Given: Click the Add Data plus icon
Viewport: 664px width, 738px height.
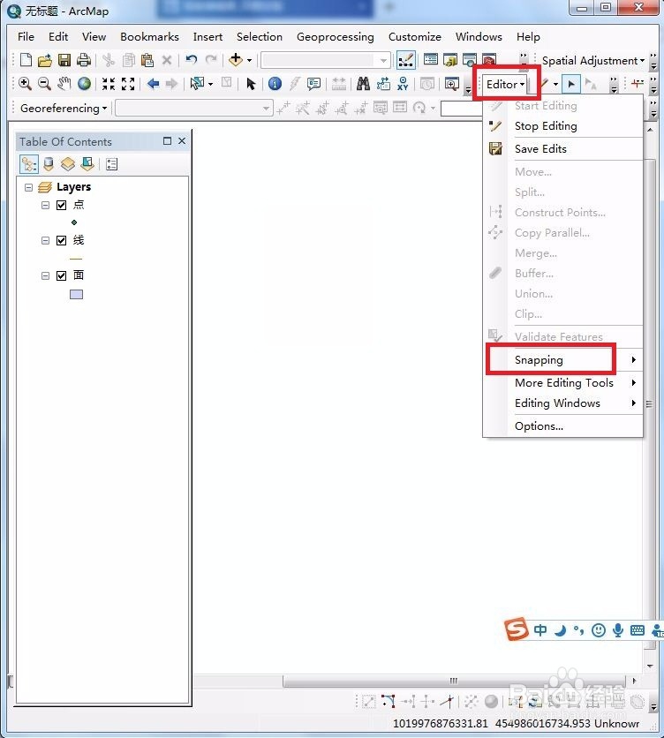Looking at the screenshot, I should coord(236,60).
